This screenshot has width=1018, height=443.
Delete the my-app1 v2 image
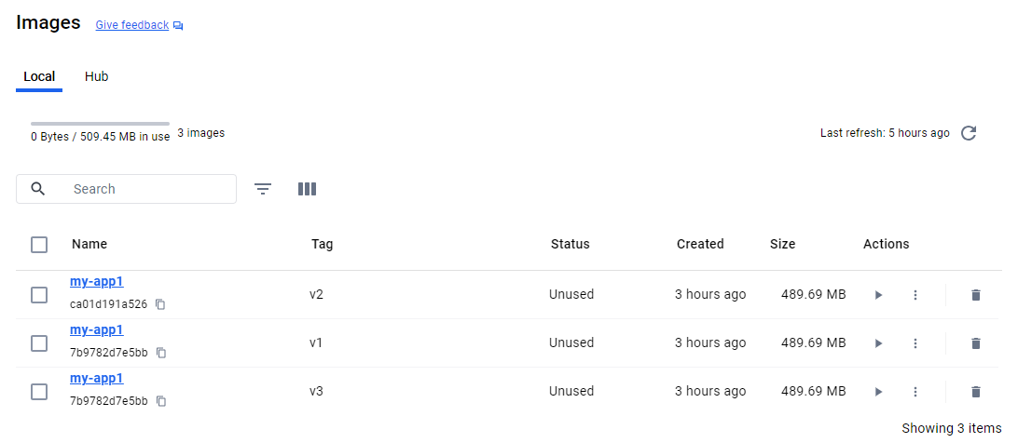tap(976, 295)
